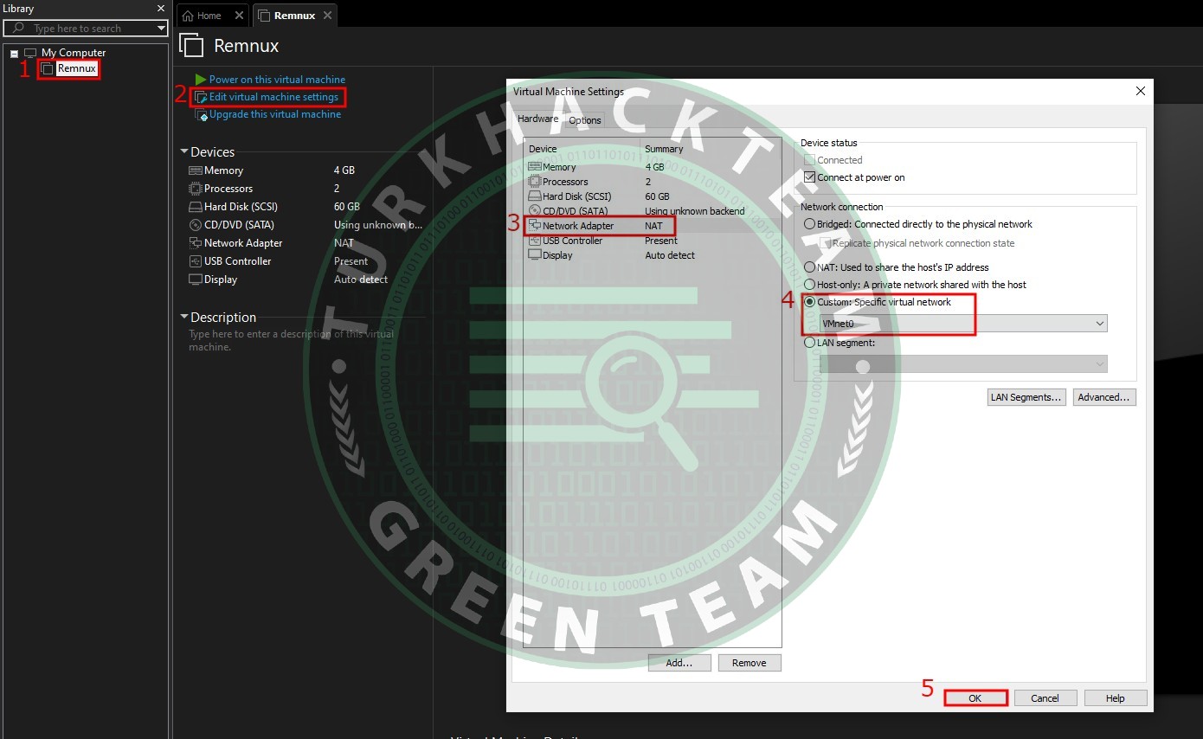Viewport: 1203px width, 739px height.
Task: Click the Processors icon in settings dialog list
Action: coord(535,182)
